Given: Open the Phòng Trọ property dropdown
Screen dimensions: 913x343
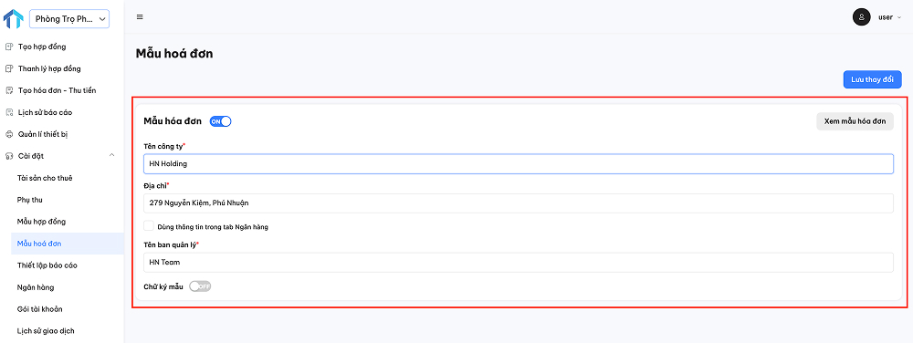Looking at the screenshot, I should (x=69, y=19).
